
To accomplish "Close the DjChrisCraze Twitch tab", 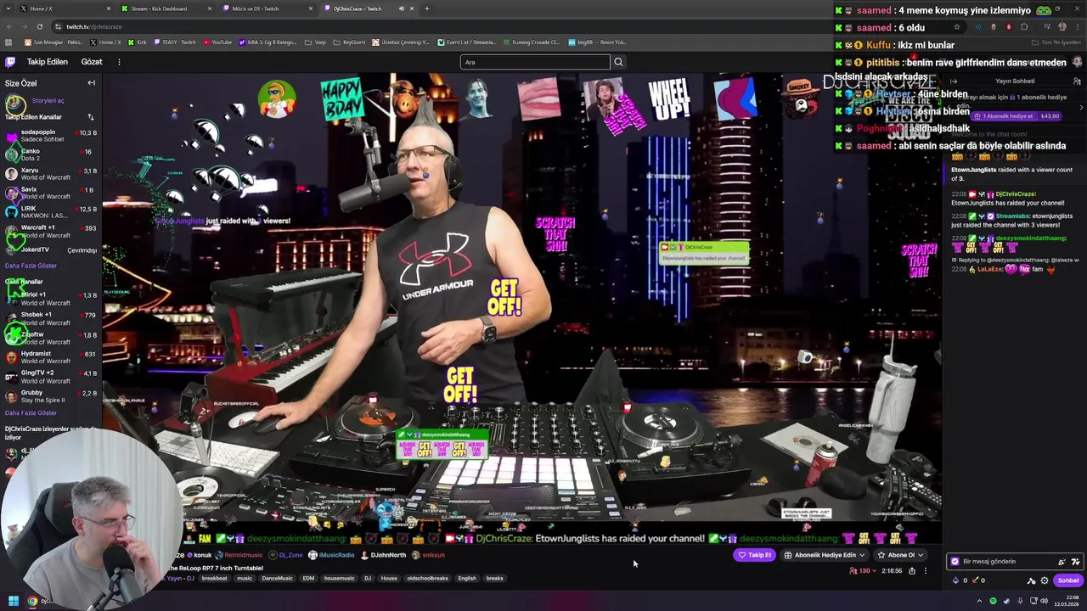I will tap(412, 8).
